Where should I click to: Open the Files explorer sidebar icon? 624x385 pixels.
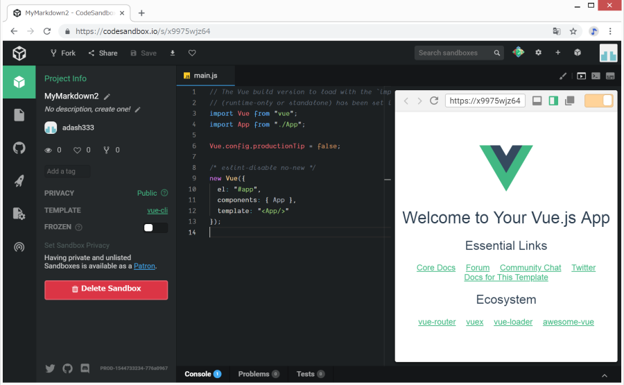tap(19, 115)
